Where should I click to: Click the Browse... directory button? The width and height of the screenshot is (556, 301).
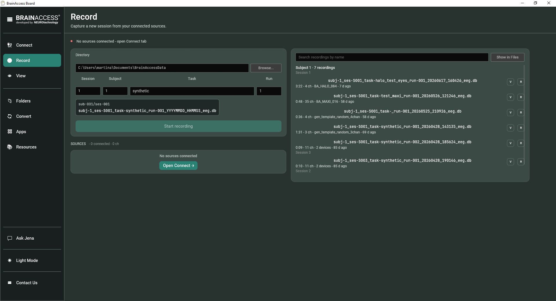tap(266, 68)
